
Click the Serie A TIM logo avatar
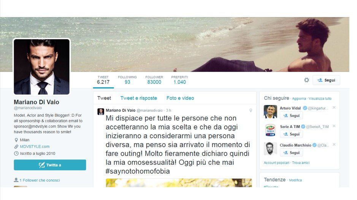tap(270, 130)
